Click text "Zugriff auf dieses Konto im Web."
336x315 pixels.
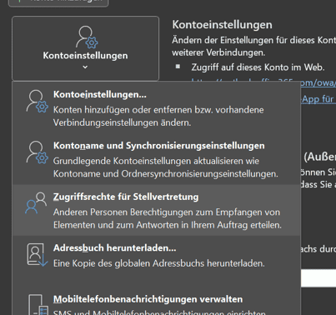coord(258,67)
